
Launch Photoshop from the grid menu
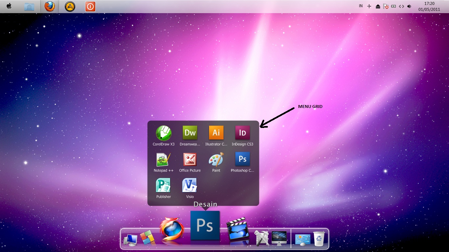(243, 162)
